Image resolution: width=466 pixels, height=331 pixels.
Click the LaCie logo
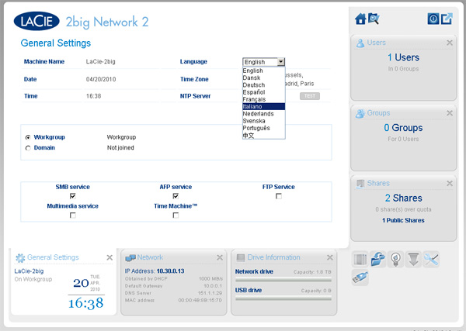tap(37, 21)
